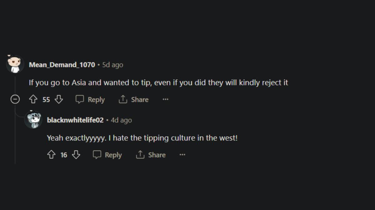
Task: Share the Mean_Demand_1070 comment
Action: [134, 100]
